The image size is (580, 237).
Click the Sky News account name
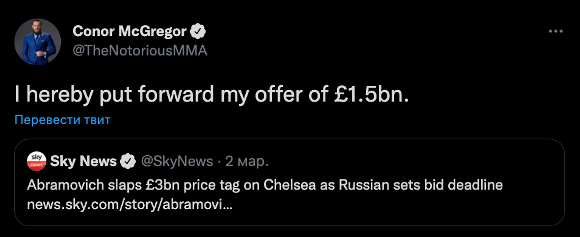click(83, 161)
